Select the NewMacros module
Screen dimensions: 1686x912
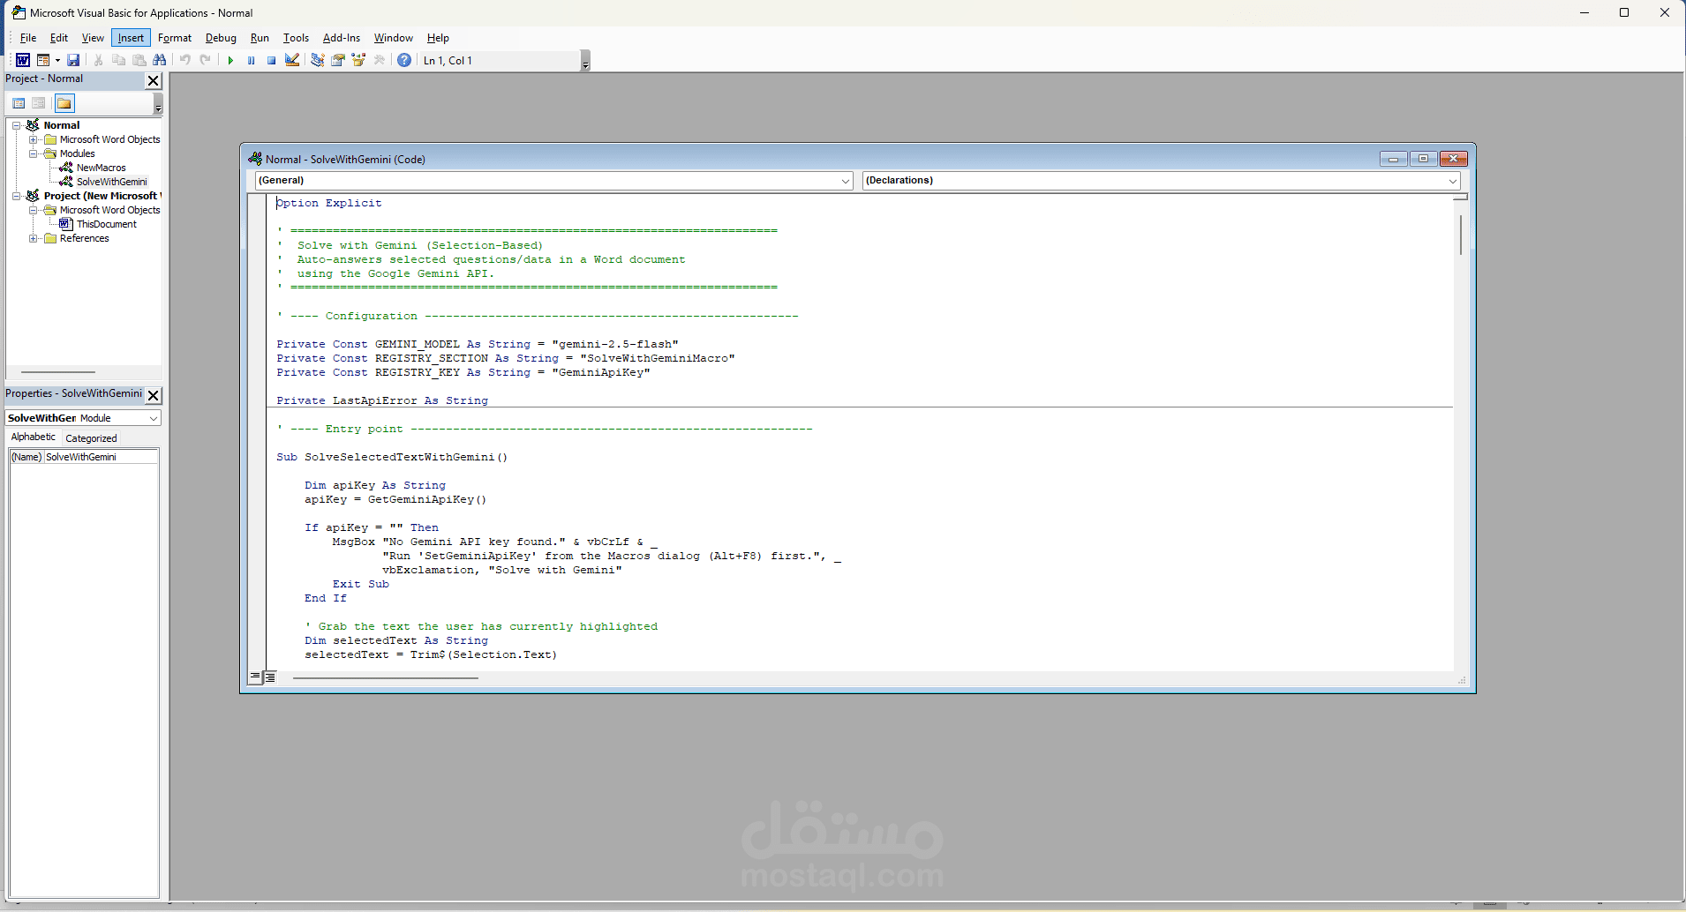click(101, 168)
